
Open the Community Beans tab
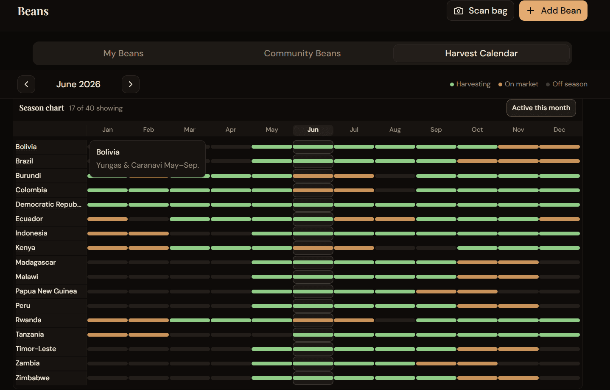pos(302,53)
